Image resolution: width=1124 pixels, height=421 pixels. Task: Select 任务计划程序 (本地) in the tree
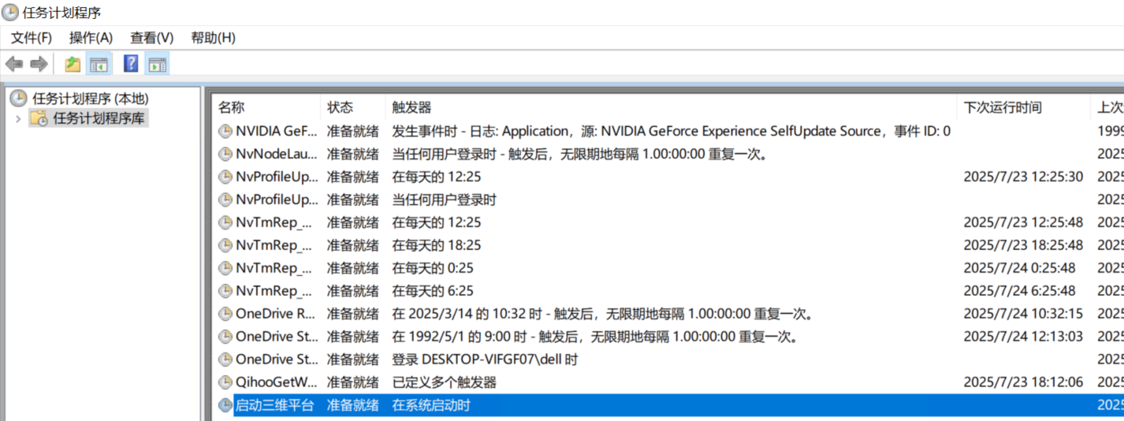[90, 99]
